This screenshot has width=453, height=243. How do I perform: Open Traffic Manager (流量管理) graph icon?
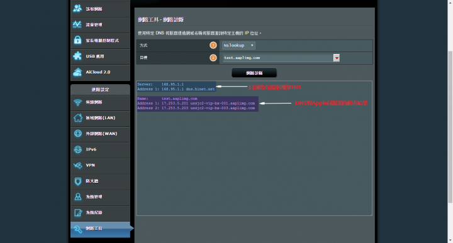77,24
